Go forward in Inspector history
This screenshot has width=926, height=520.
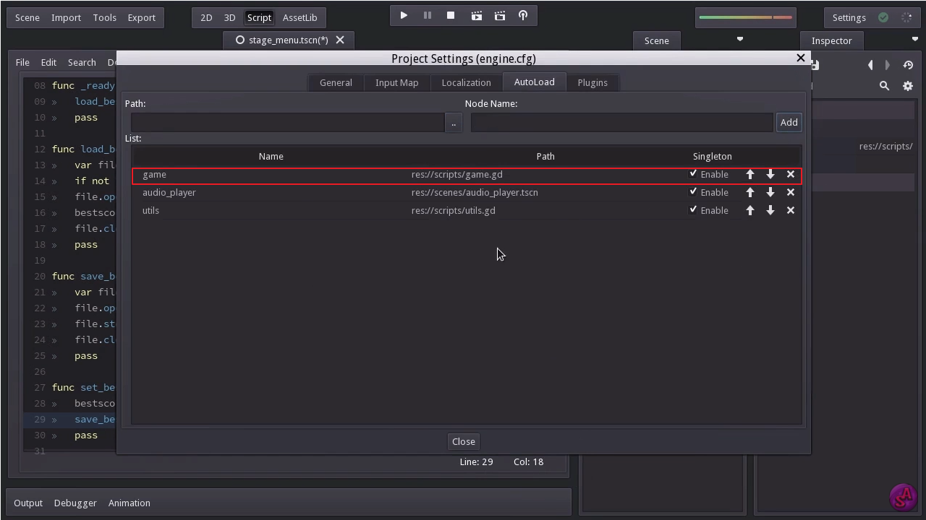888,65
